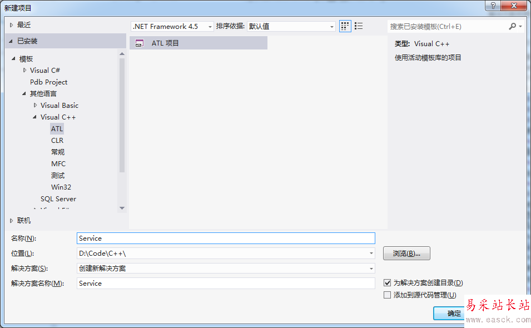
Task: Switch to small icons grid view
Action: point(345,26)
